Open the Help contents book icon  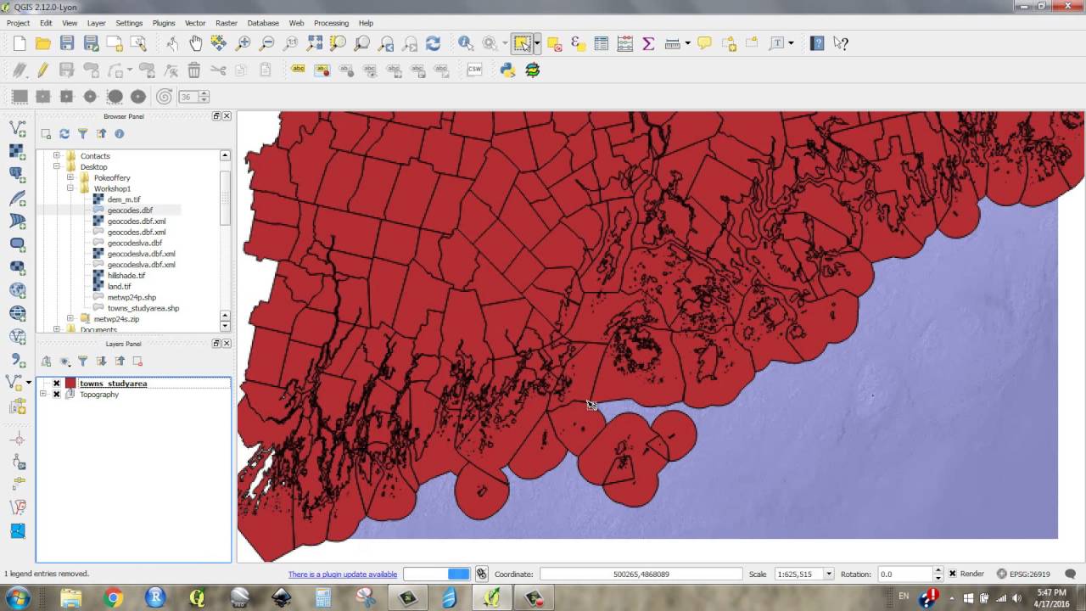[x=817, y=43]
